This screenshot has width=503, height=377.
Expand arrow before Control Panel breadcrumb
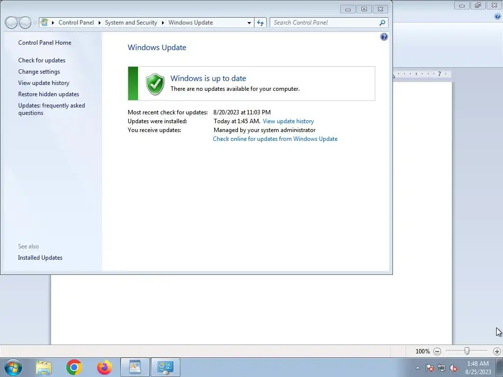pyautogui.click(x=53, y=23)
